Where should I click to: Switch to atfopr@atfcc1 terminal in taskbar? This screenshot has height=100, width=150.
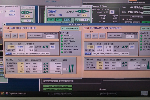coord(107,93)
